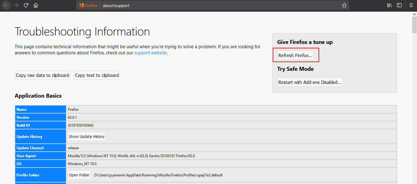This screenshot has width=417, height=184.
Task: Click the User Agent row header
Action: click(41, 156)
